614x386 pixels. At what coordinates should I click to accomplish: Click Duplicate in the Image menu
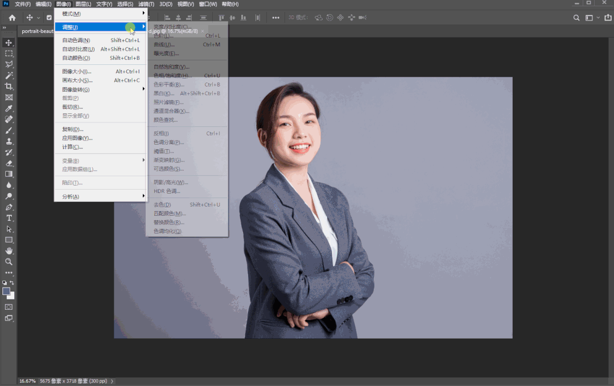pyautogui.click(x=100, y=129)
